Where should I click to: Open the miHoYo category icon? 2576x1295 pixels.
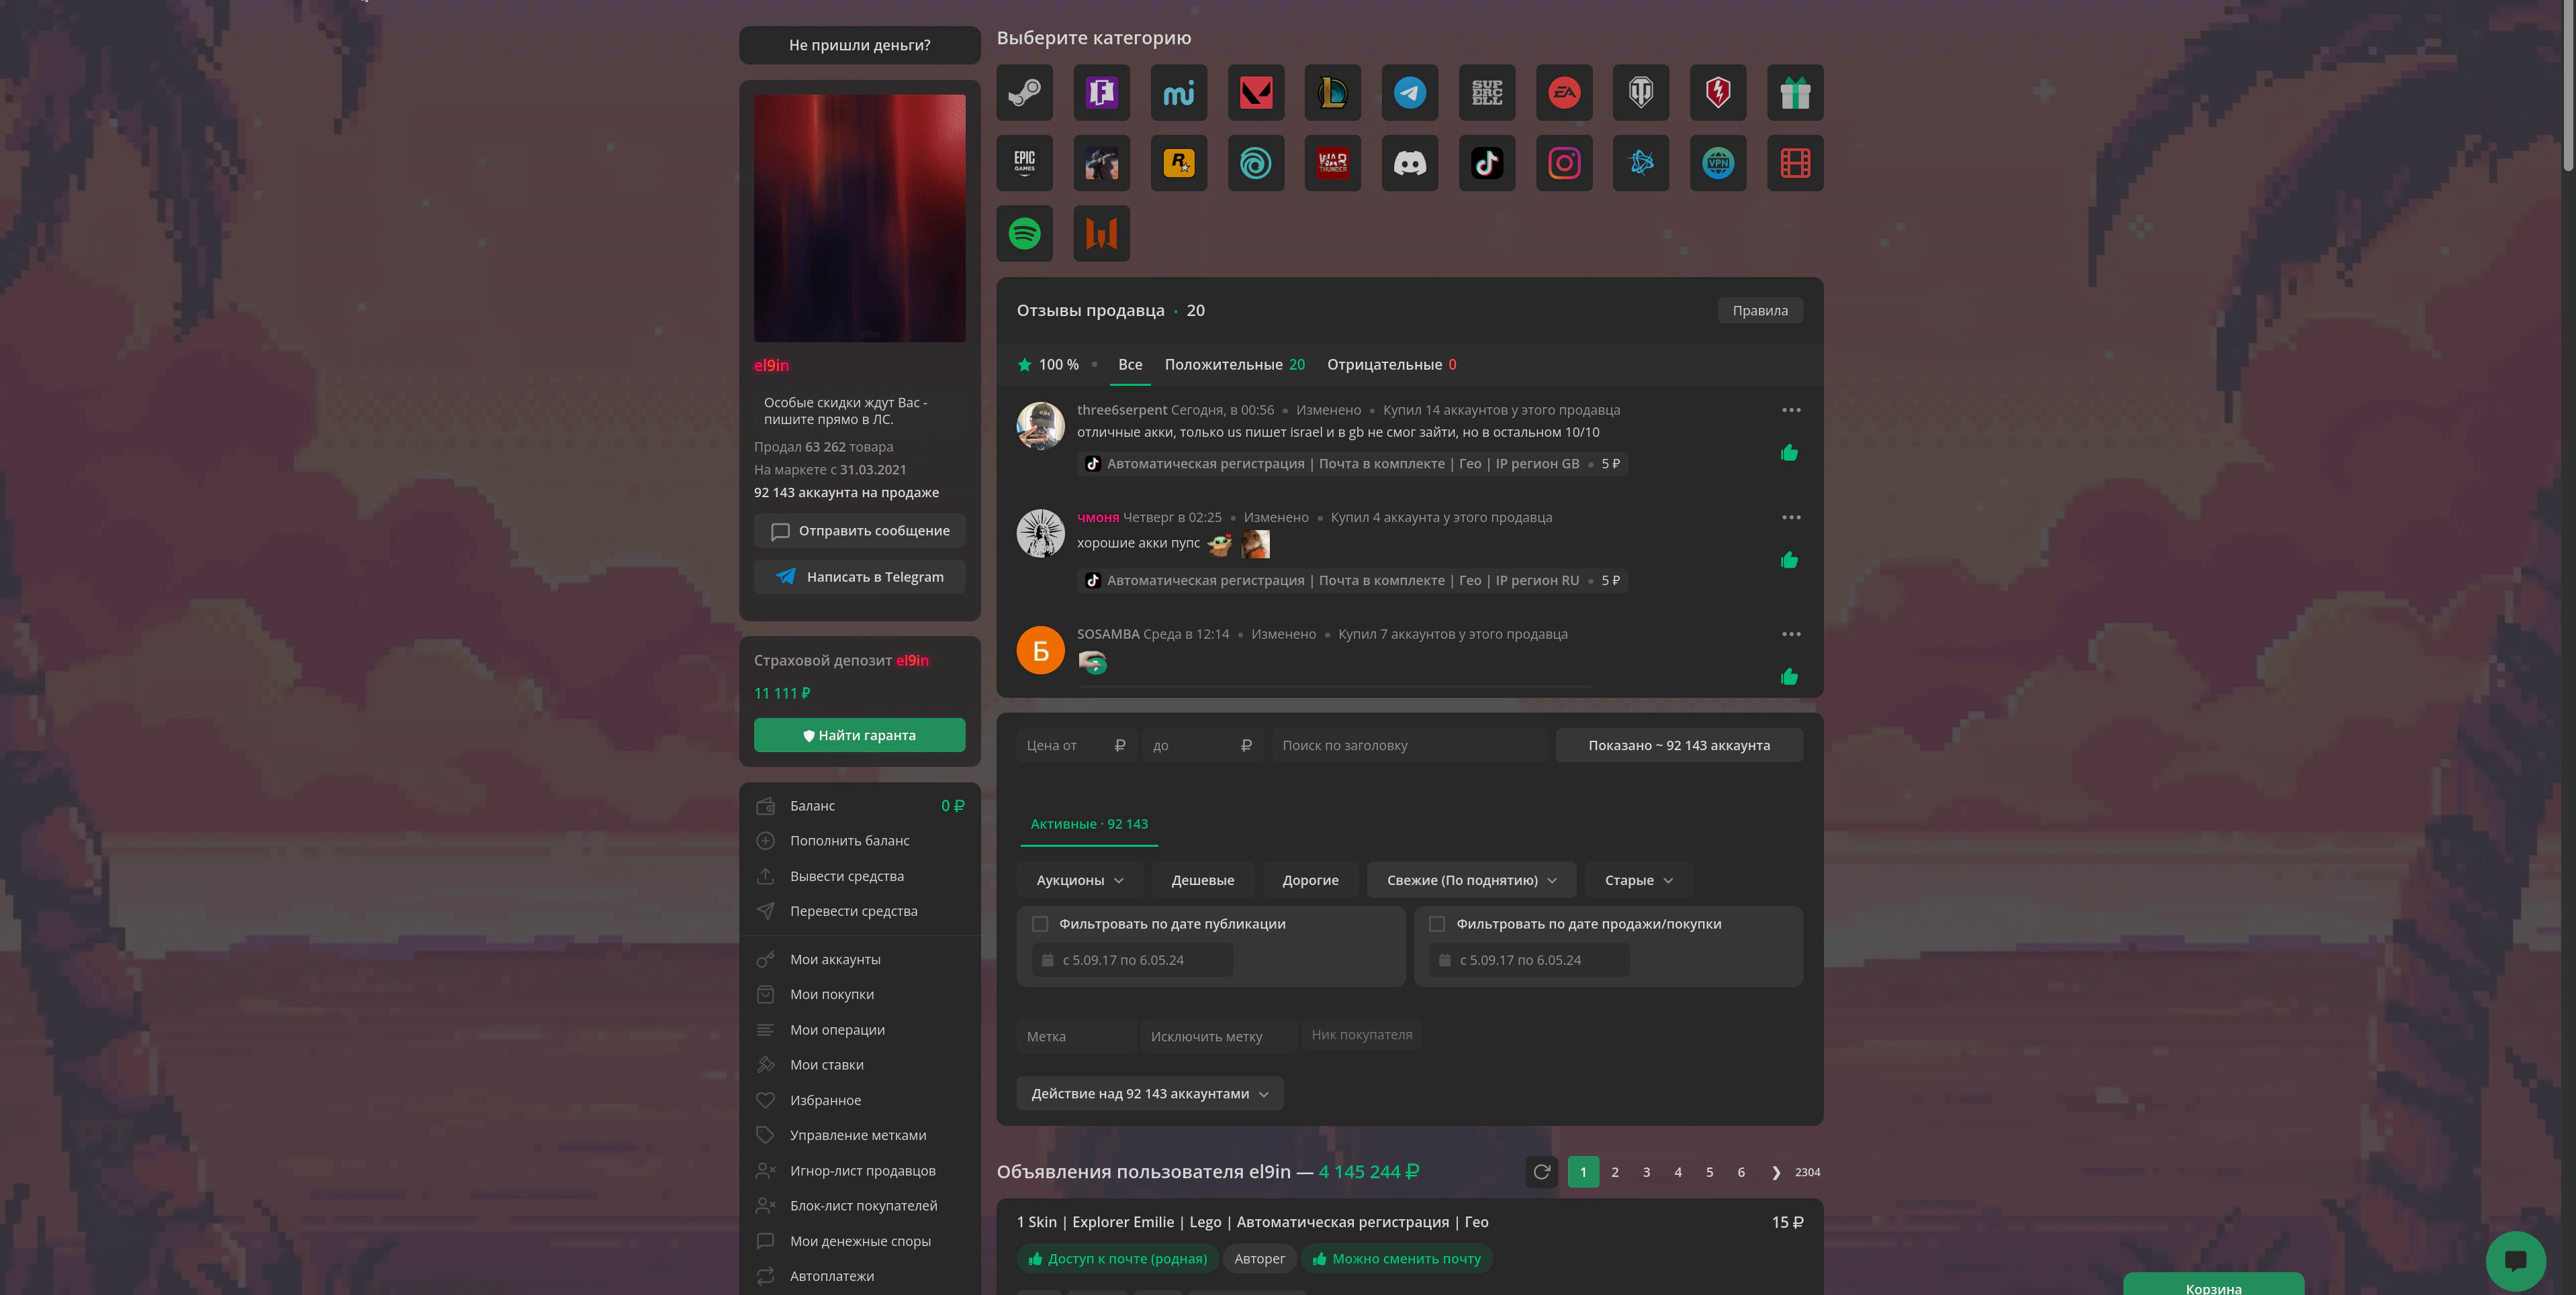coord(1178,93)
